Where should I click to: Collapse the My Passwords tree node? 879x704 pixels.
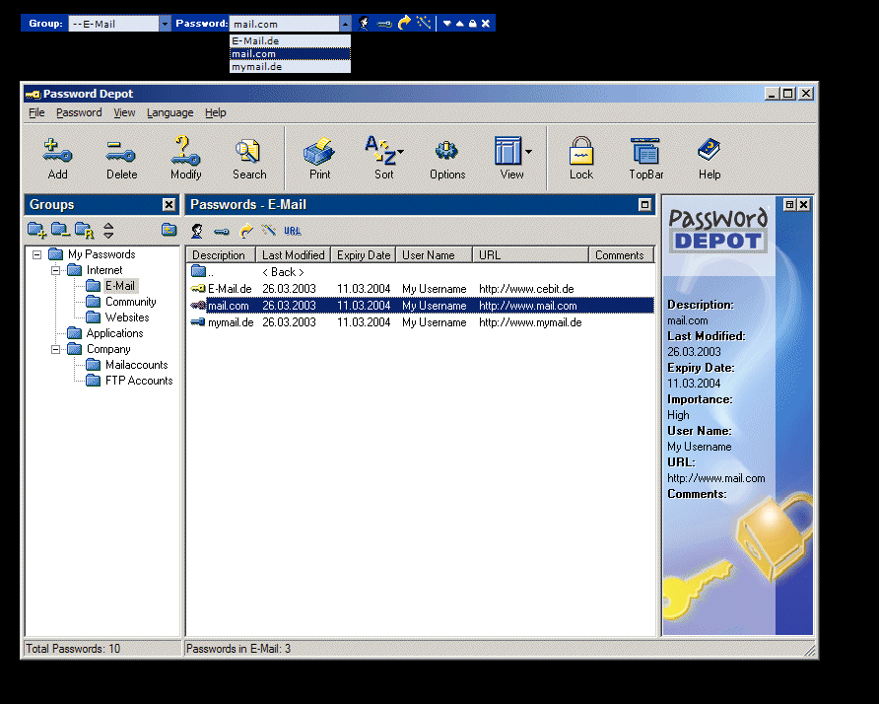coord(37,254)
